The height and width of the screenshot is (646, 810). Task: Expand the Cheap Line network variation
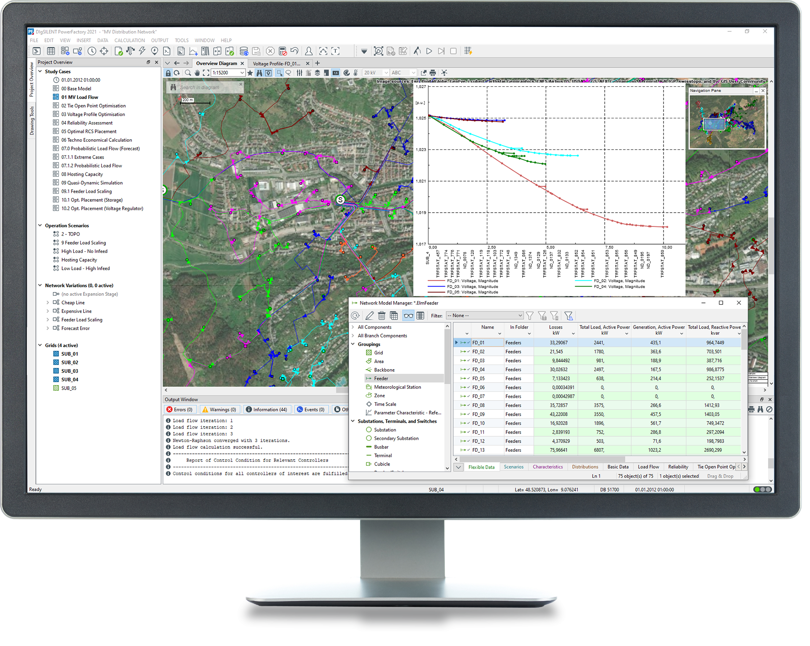pyautogui.click(x=47, y=303)
